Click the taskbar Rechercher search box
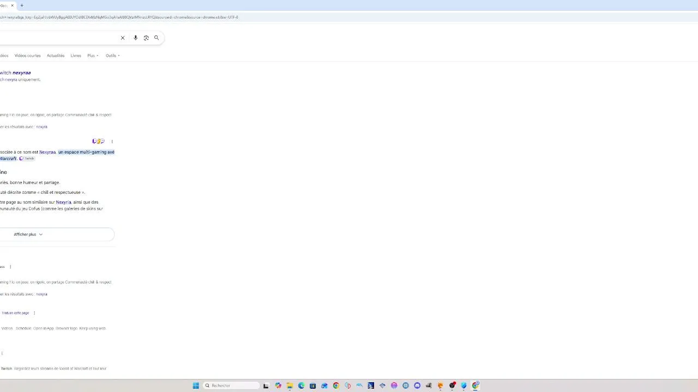Screen dimensions: 698x392 pyautogui.click(x=231, y=385)
